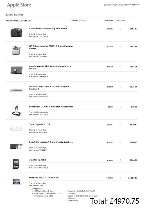Image resolution: width=147 pixels, height=209 pixels.
Task: Open the MacBook Pro 15" Aluminium title
Action: click(x=44, y=177)
